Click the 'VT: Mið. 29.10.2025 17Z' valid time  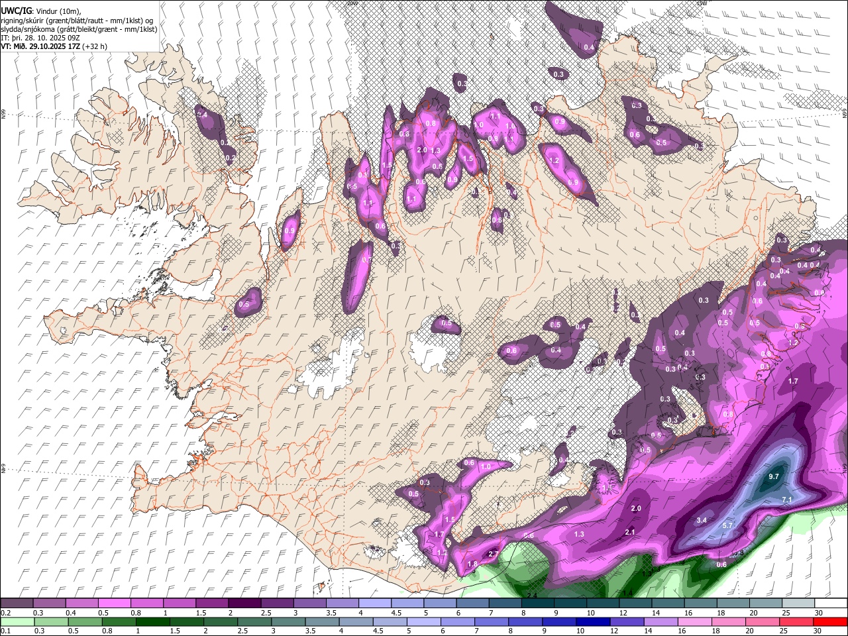click(x=40, y=47)
